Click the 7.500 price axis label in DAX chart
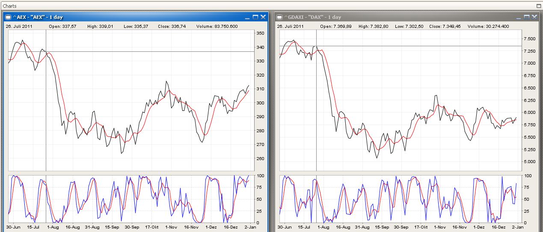Screen dimensions: 543x232 pyautogui.click(x=530, y=39)
